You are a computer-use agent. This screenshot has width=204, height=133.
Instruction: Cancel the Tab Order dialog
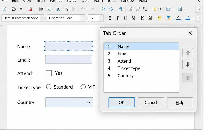pos(151,102)
